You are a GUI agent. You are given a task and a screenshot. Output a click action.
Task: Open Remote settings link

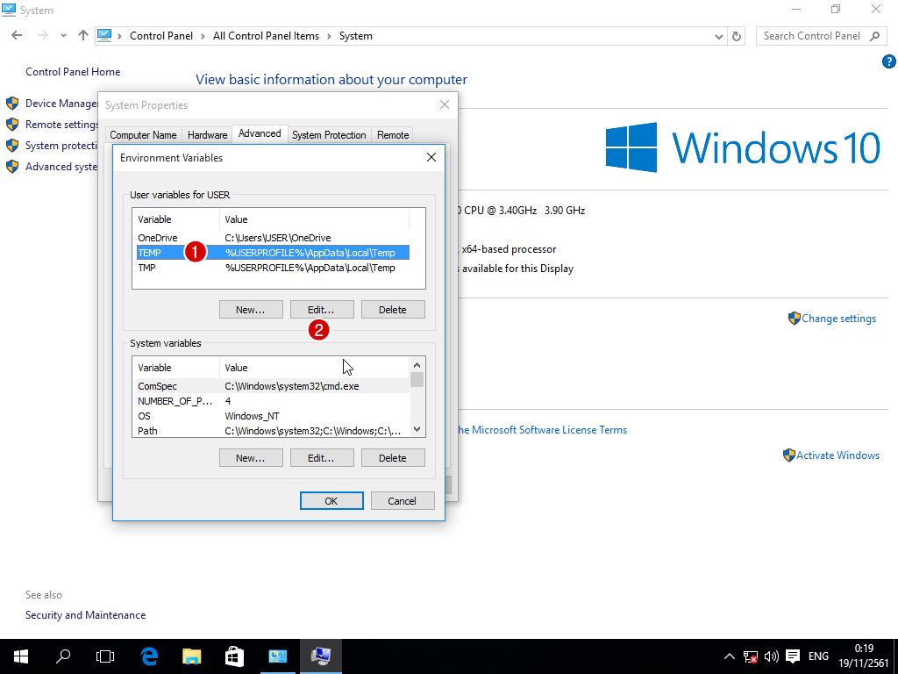tap(61, 125)
